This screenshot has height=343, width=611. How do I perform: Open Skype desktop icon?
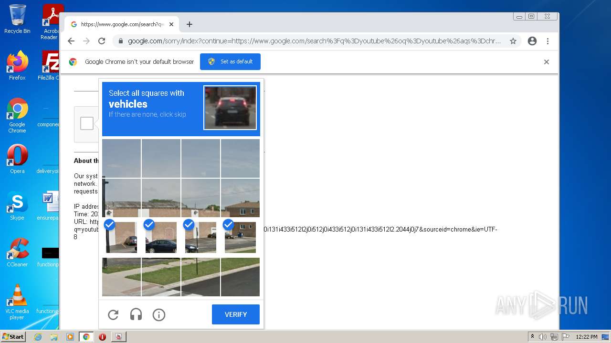[17, 206]
